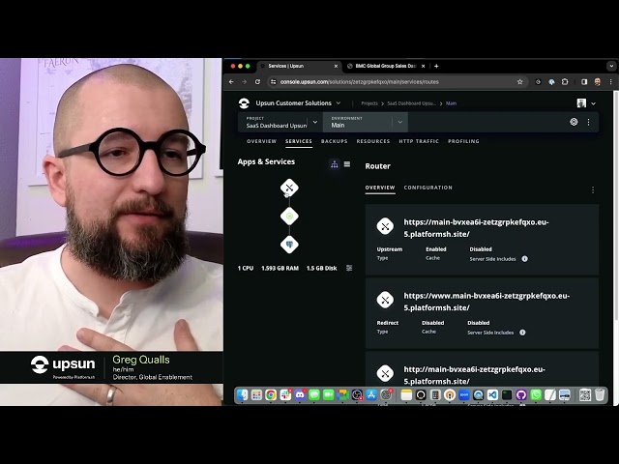The image size is (619, 464).
Task: Open the https://www.main-bvxea6i route link
Action: coord(486,302)
